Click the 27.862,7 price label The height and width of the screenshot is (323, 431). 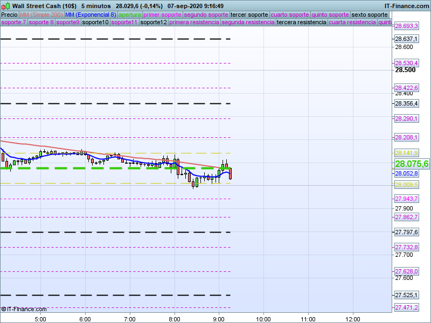coord(406,217)
